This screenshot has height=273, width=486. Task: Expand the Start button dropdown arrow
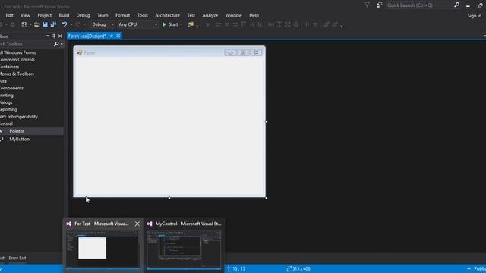click(181, 24)
